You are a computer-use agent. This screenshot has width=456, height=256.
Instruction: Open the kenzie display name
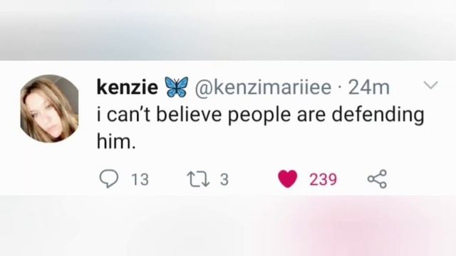coord(128,87)
